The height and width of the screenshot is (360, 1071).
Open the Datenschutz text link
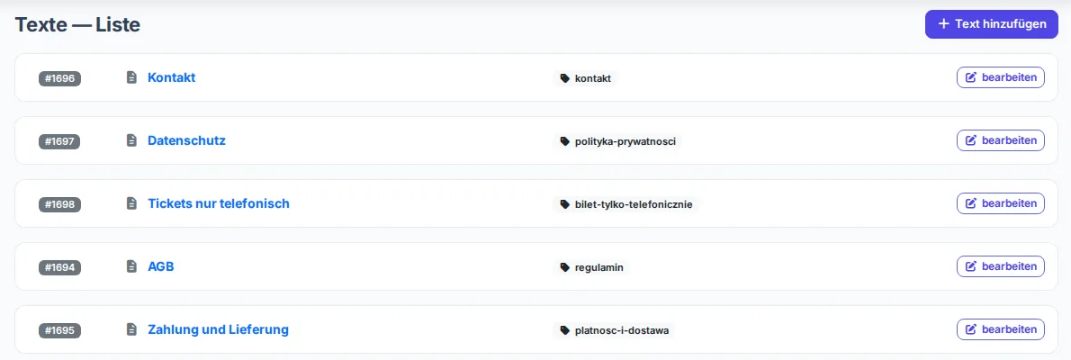tap(186, 140)
